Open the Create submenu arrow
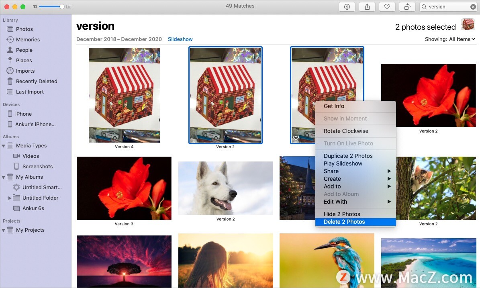 389,179
